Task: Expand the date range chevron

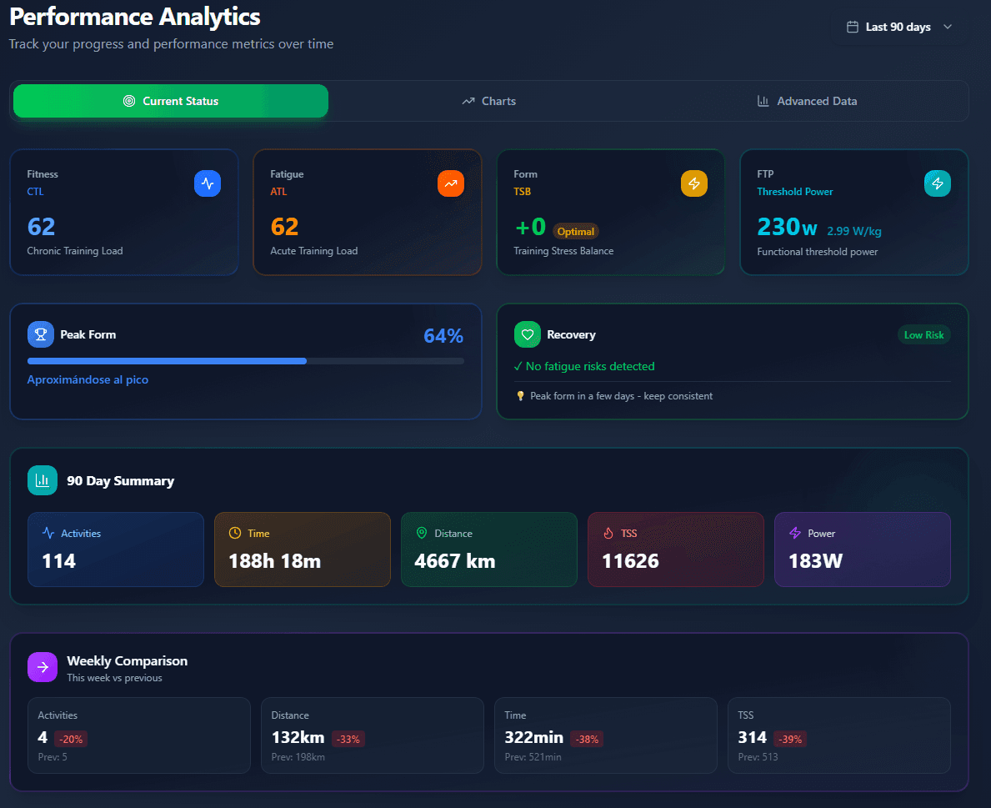Action: (x=948, y=27)
